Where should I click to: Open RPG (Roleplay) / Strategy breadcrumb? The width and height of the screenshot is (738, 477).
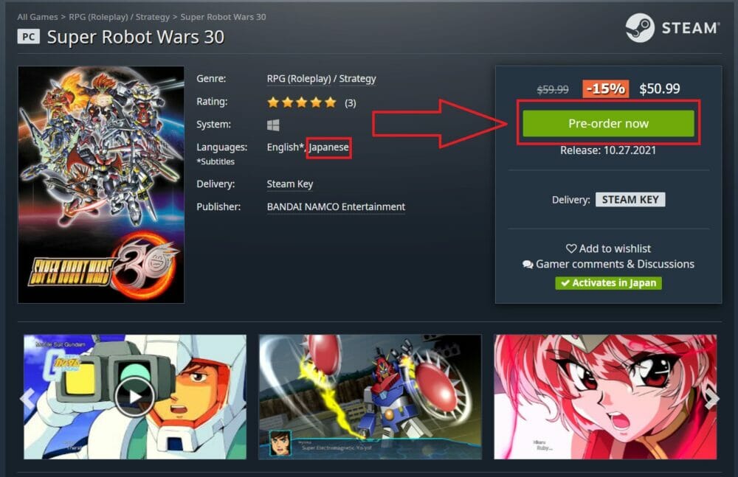click(x=119, y=17)
